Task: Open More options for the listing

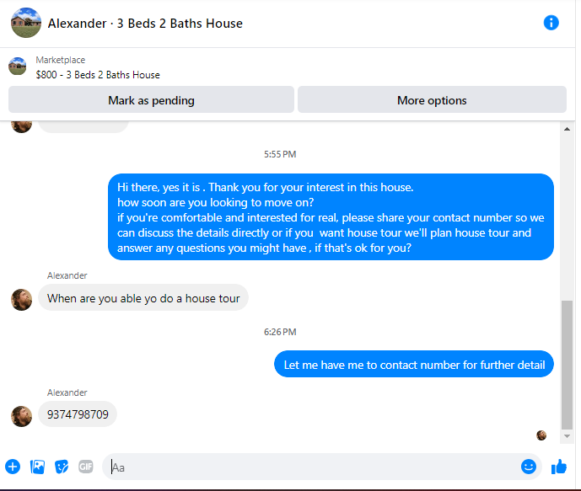Action: [x=432, y=99]
